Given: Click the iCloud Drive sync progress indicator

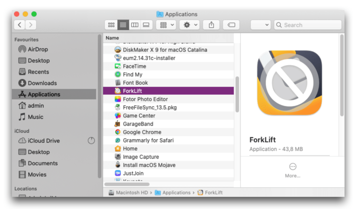Looking at the screenshot, I should pyautogui.click(x=91, y=141).
